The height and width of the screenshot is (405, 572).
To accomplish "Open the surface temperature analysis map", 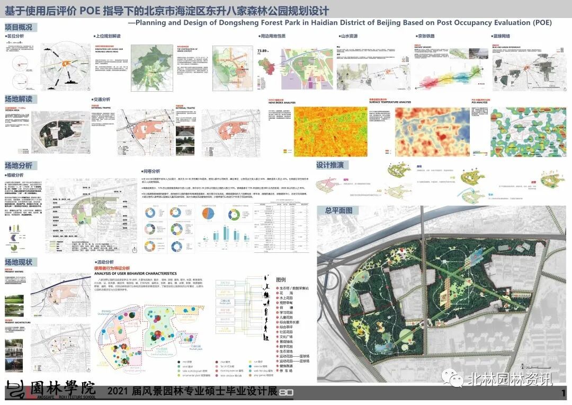I will [432, 132].
